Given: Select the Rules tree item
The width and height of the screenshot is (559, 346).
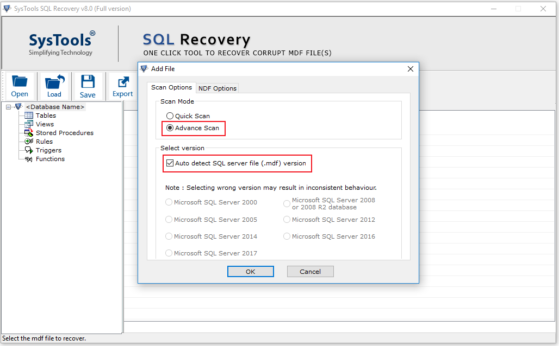Looking at the screenshot, I should point(44,141).
